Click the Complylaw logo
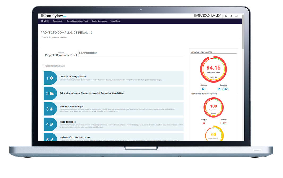 [x=54, y=16]
